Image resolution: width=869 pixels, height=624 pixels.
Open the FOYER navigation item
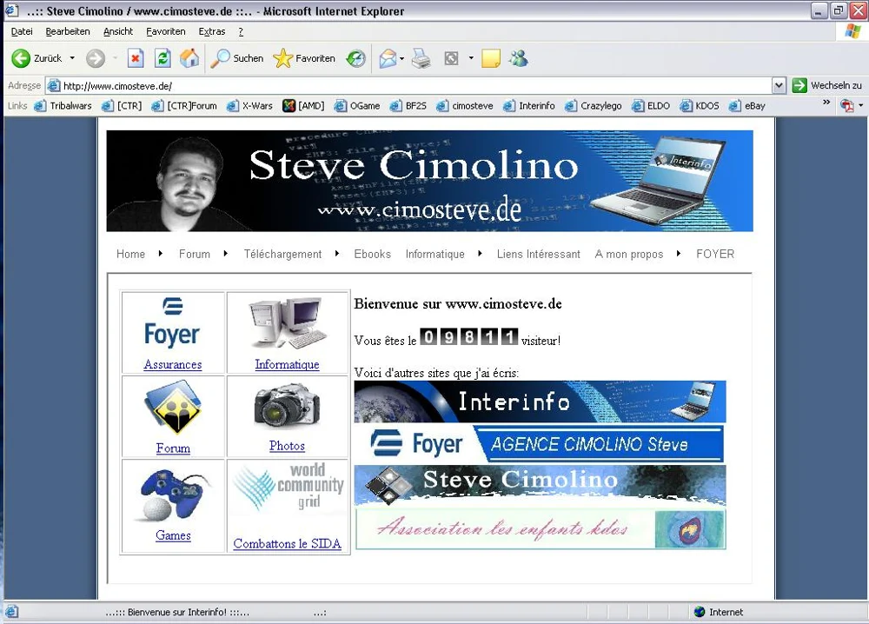[715, 254]
